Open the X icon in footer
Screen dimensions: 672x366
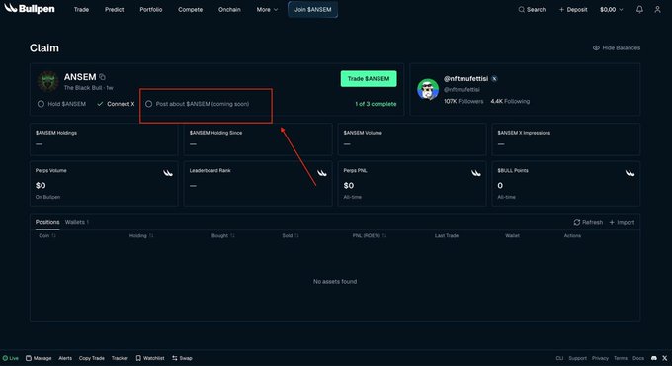click(x=665, y=358)
